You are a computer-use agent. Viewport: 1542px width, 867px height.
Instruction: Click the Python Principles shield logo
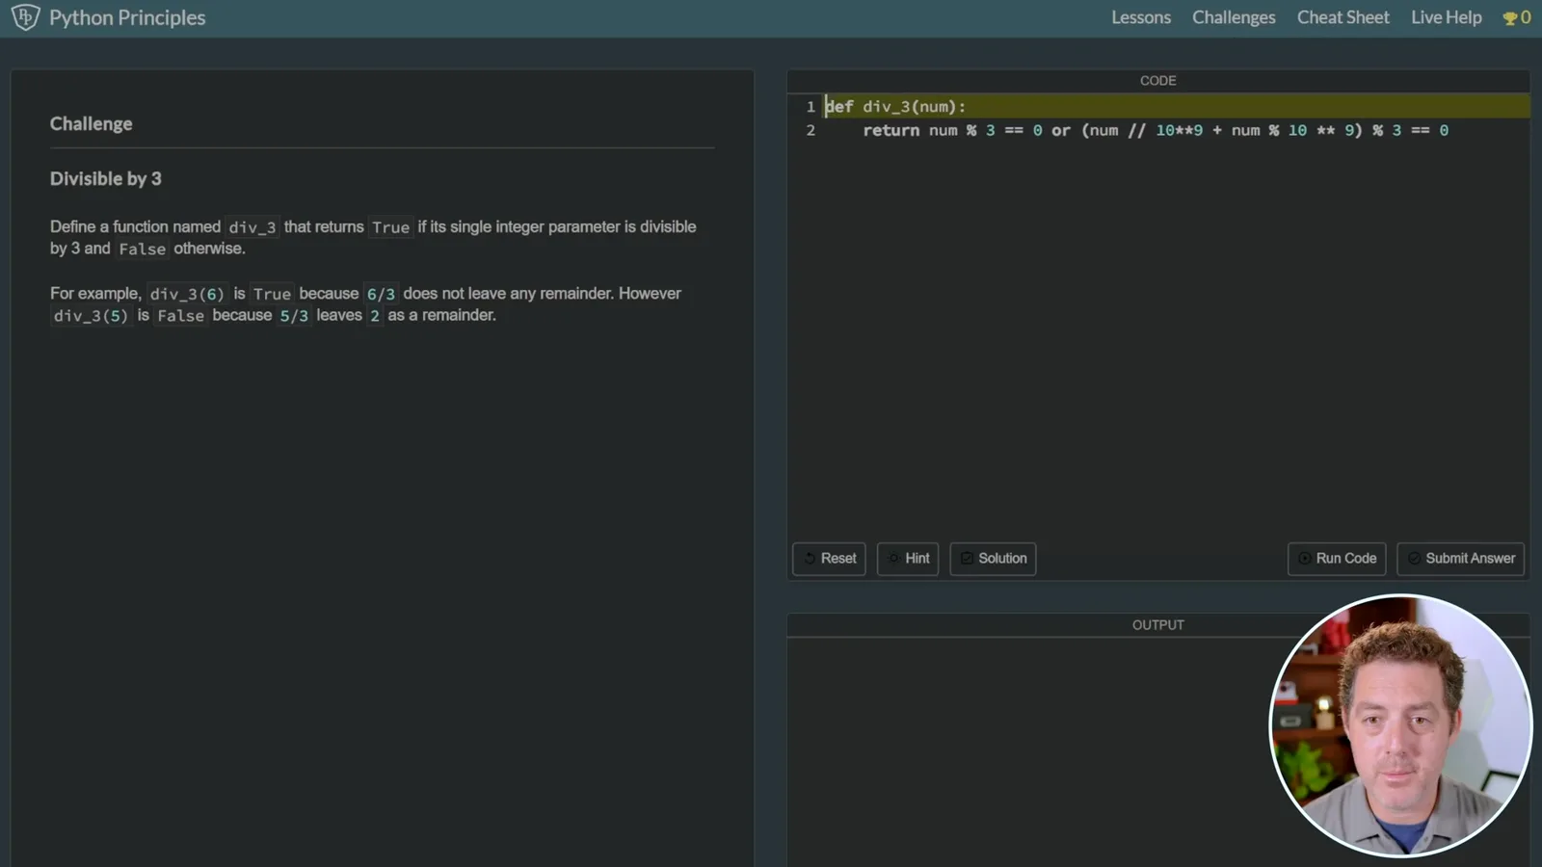[x=25, y=17]
